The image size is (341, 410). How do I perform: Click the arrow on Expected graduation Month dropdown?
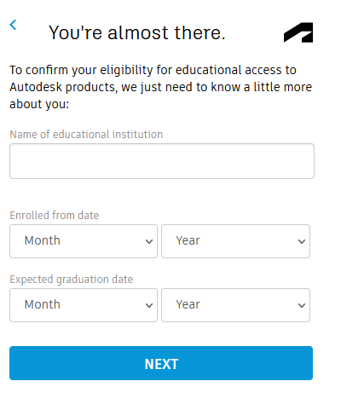(x=149, y=306)
